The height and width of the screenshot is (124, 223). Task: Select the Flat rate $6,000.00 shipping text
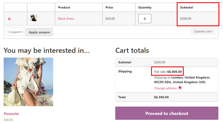click(168, 72)
